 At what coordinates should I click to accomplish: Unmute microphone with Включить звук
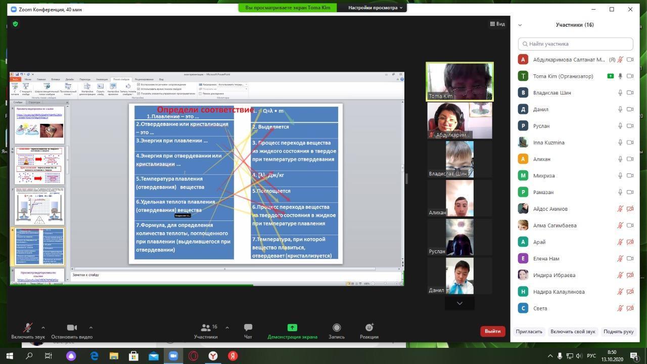tap(28, 328)
